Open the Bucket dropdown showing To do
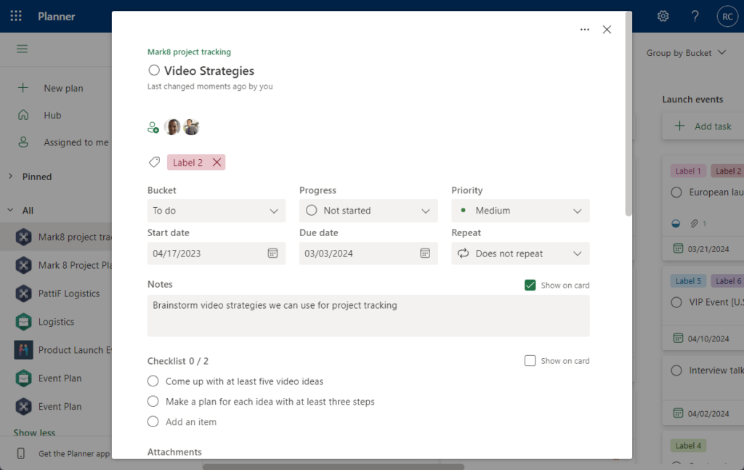The width and height of the screenshot is (744, 470). 217,211
